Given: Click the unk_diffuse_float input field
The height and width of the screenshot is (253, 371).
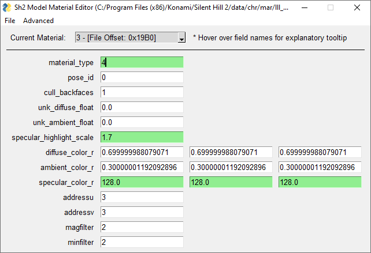Looking at the screenshot, I should coord(142,107).
